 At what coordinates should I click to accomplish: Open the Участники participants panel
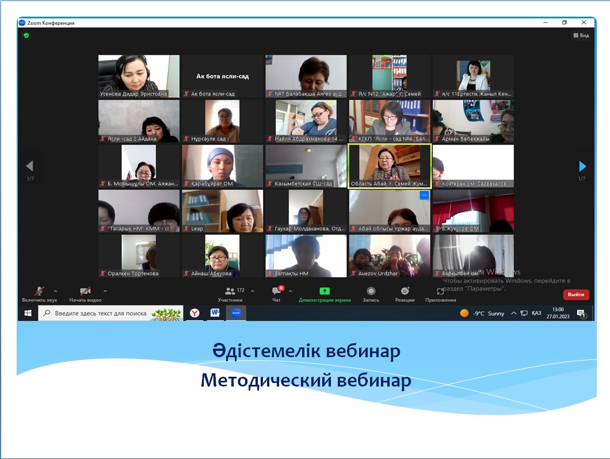(x=230, y=294)
